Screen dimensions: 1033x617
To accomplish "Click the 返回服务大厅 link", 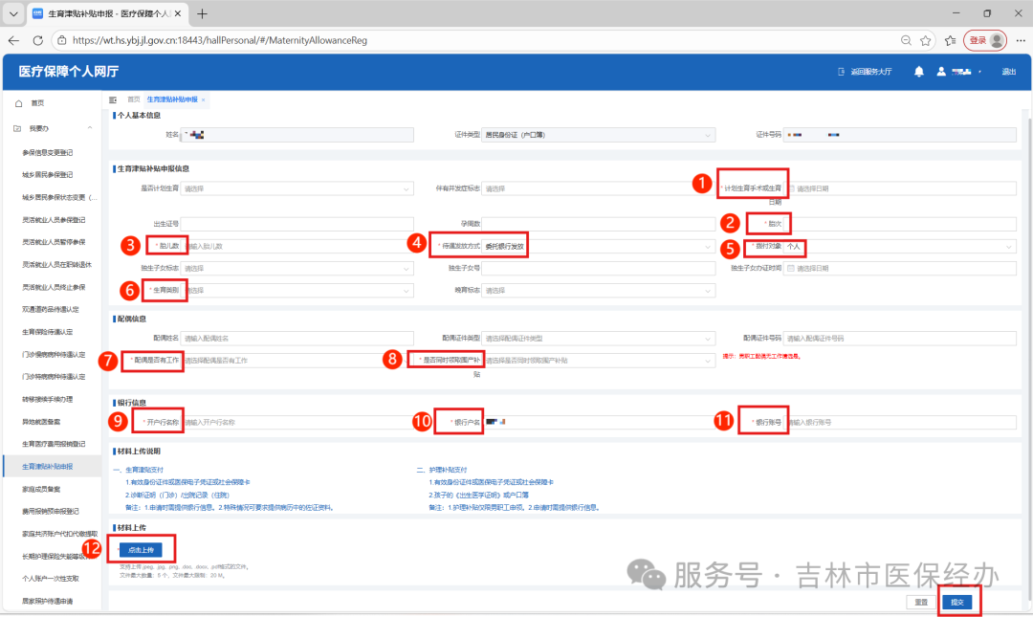I will 870,71.
